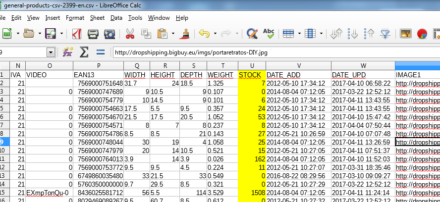Viewport: 440px width, 202px height.
Task: Expand the Name Box dropdown
Action: click(x=51, y=52)
